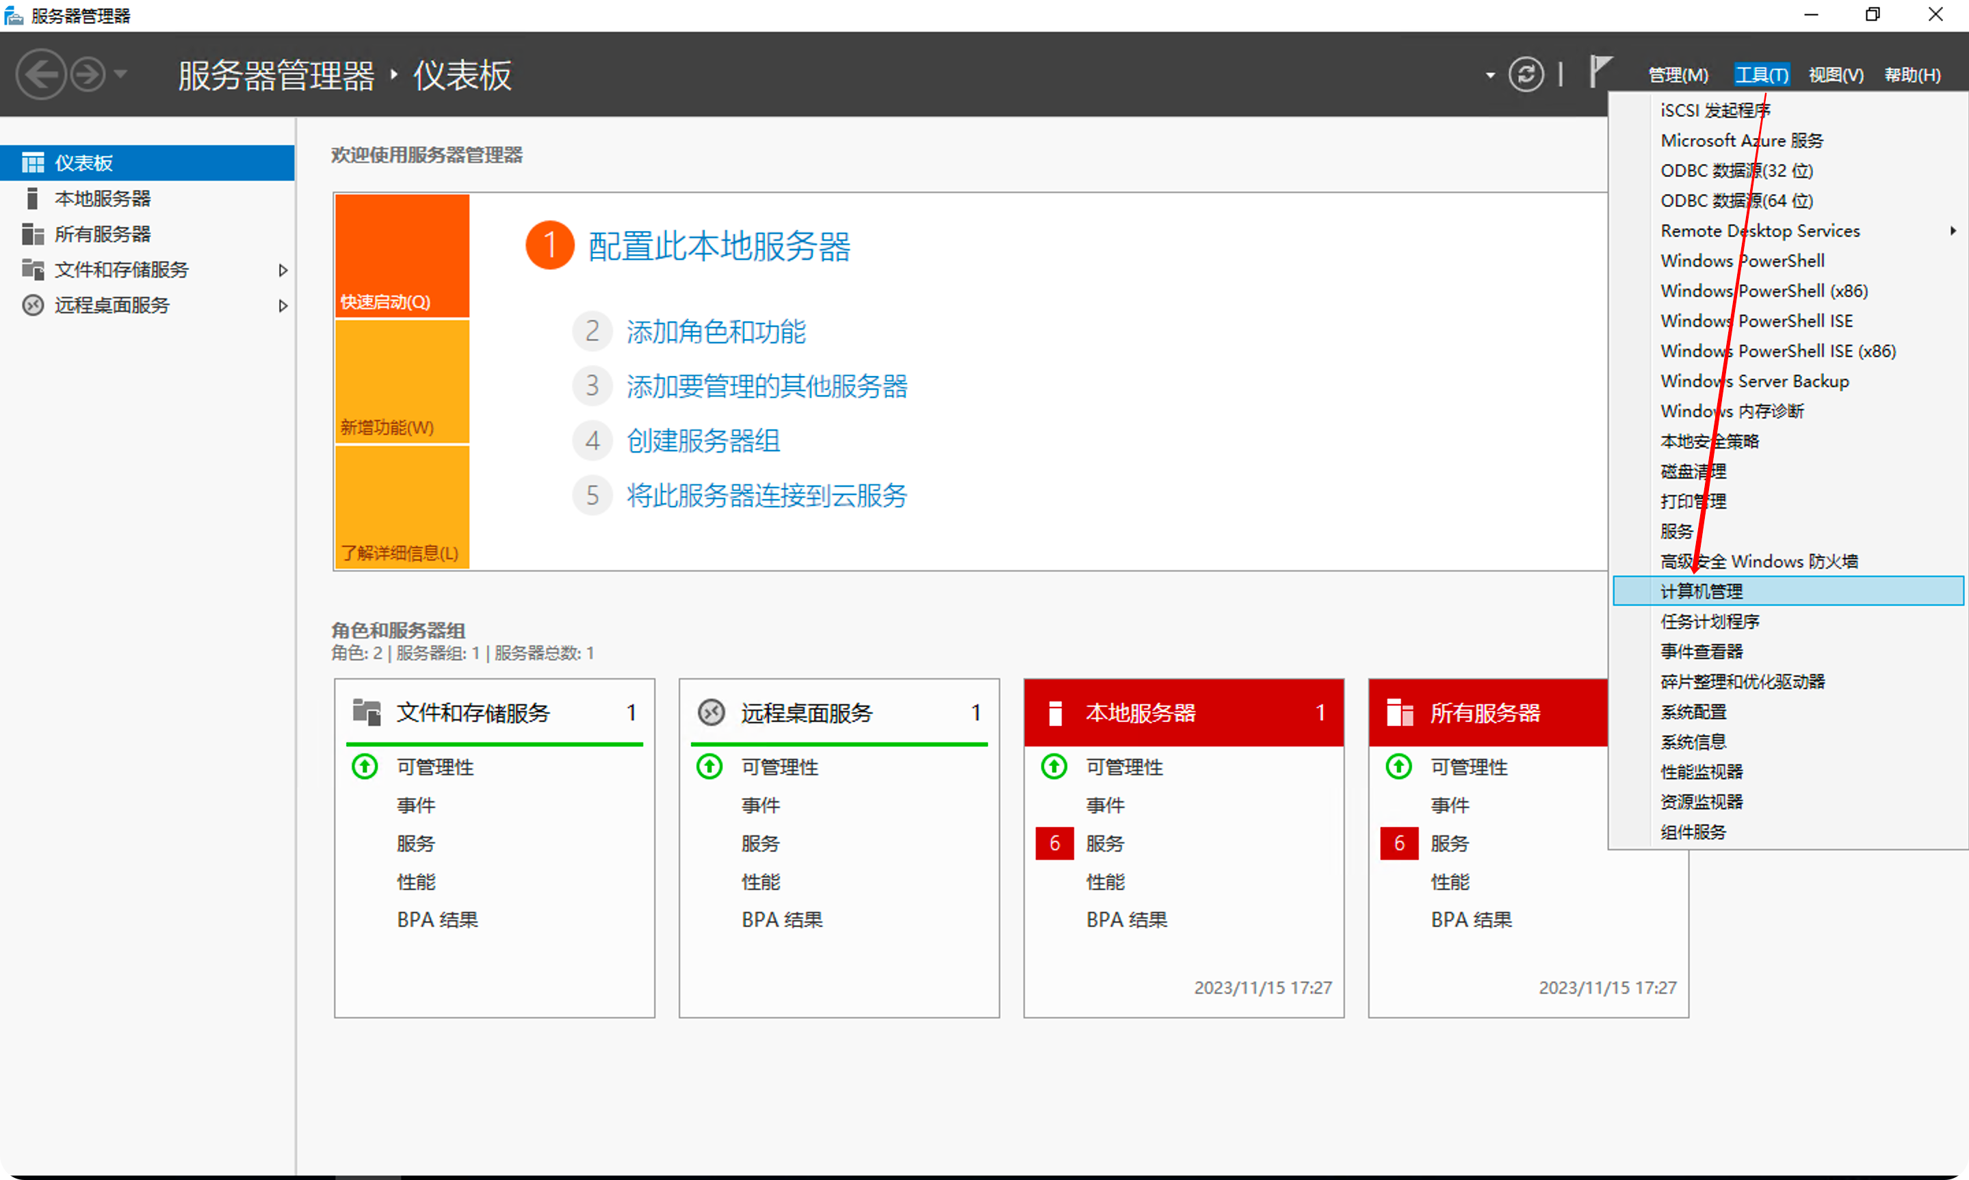Click 配置此本地服务器 link

pos(719,245)
